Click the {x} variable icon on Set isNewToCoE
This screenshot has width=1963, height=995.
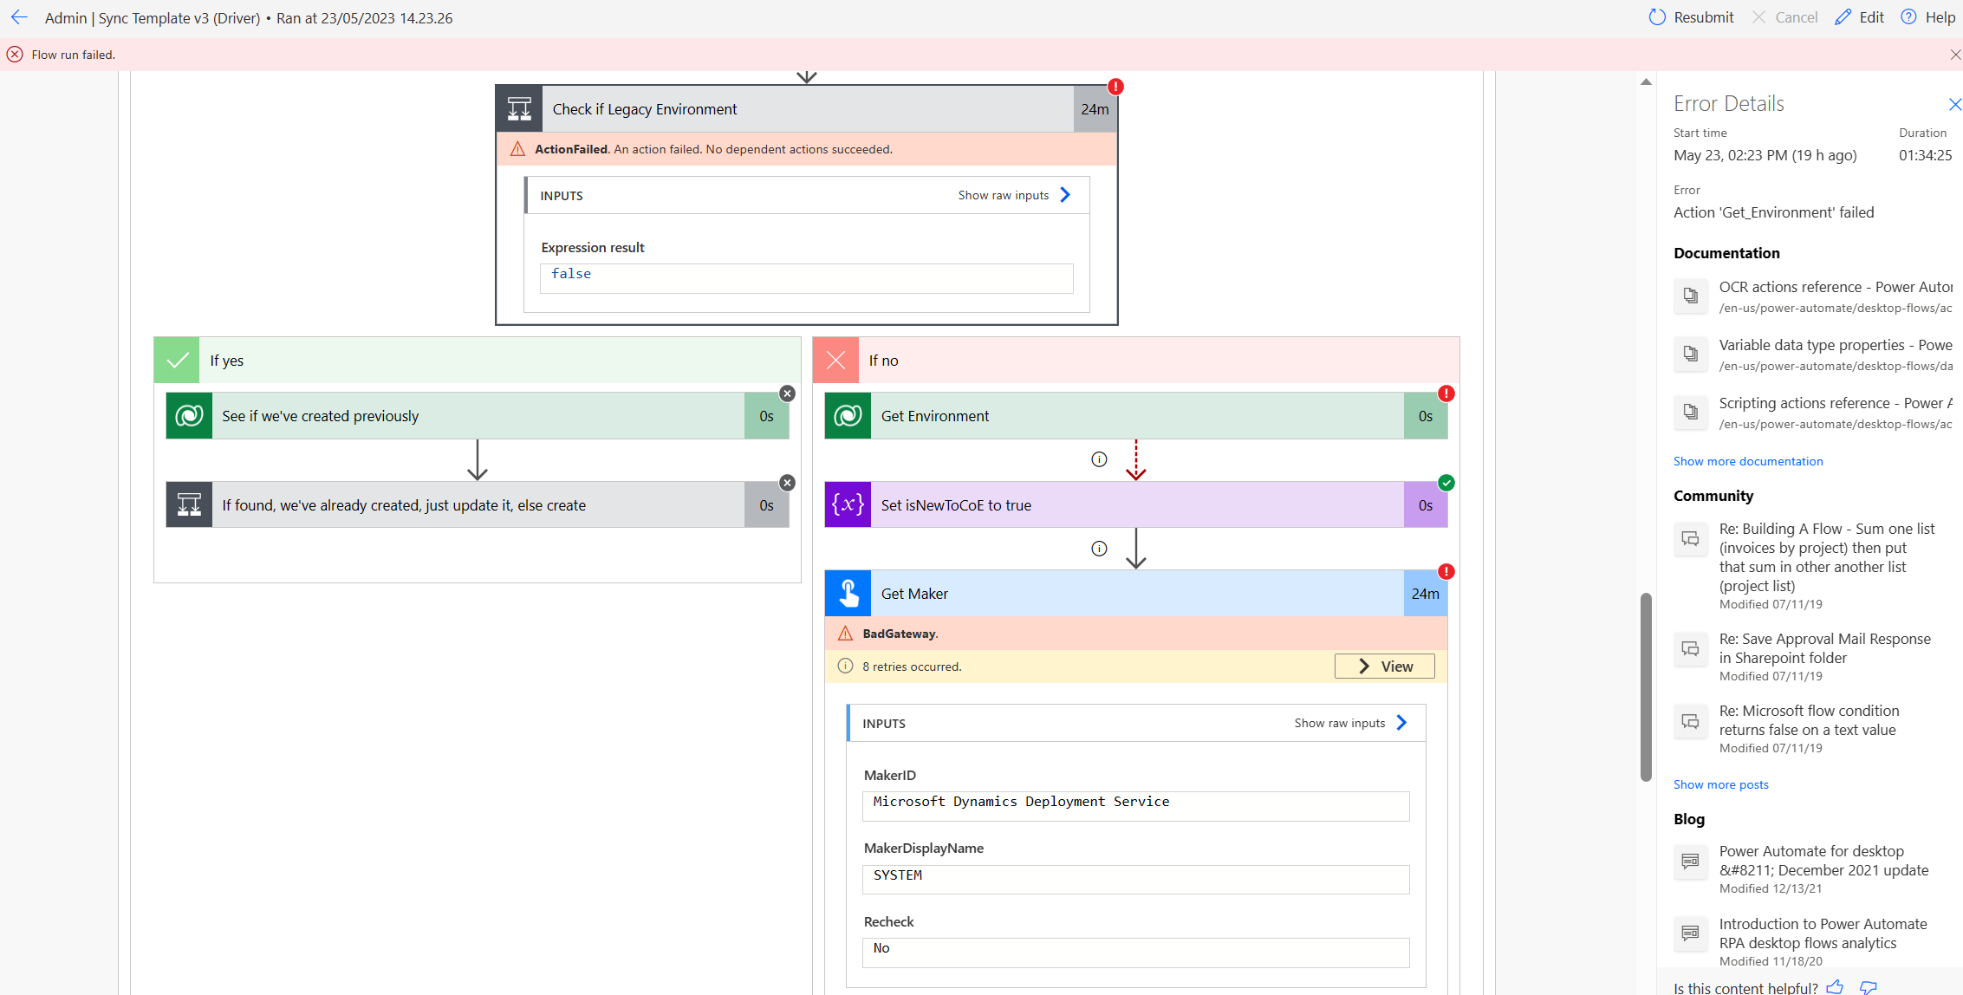pos(847,504)
